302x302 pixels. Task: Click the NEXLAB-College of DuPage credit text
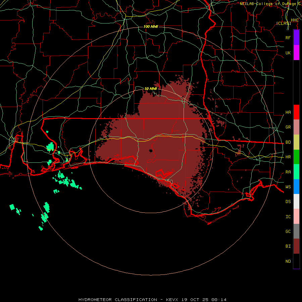click(x=268, y=4)
